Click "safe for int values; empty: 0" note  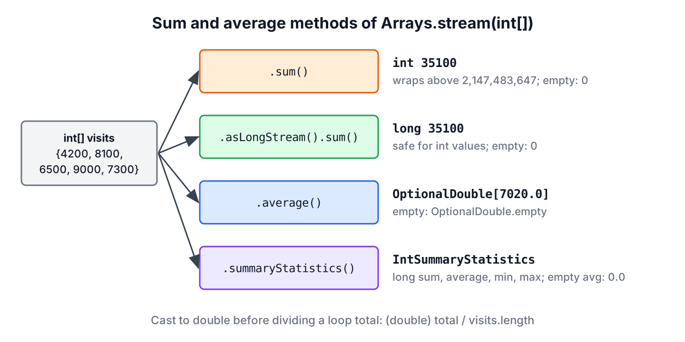point(465,146)
